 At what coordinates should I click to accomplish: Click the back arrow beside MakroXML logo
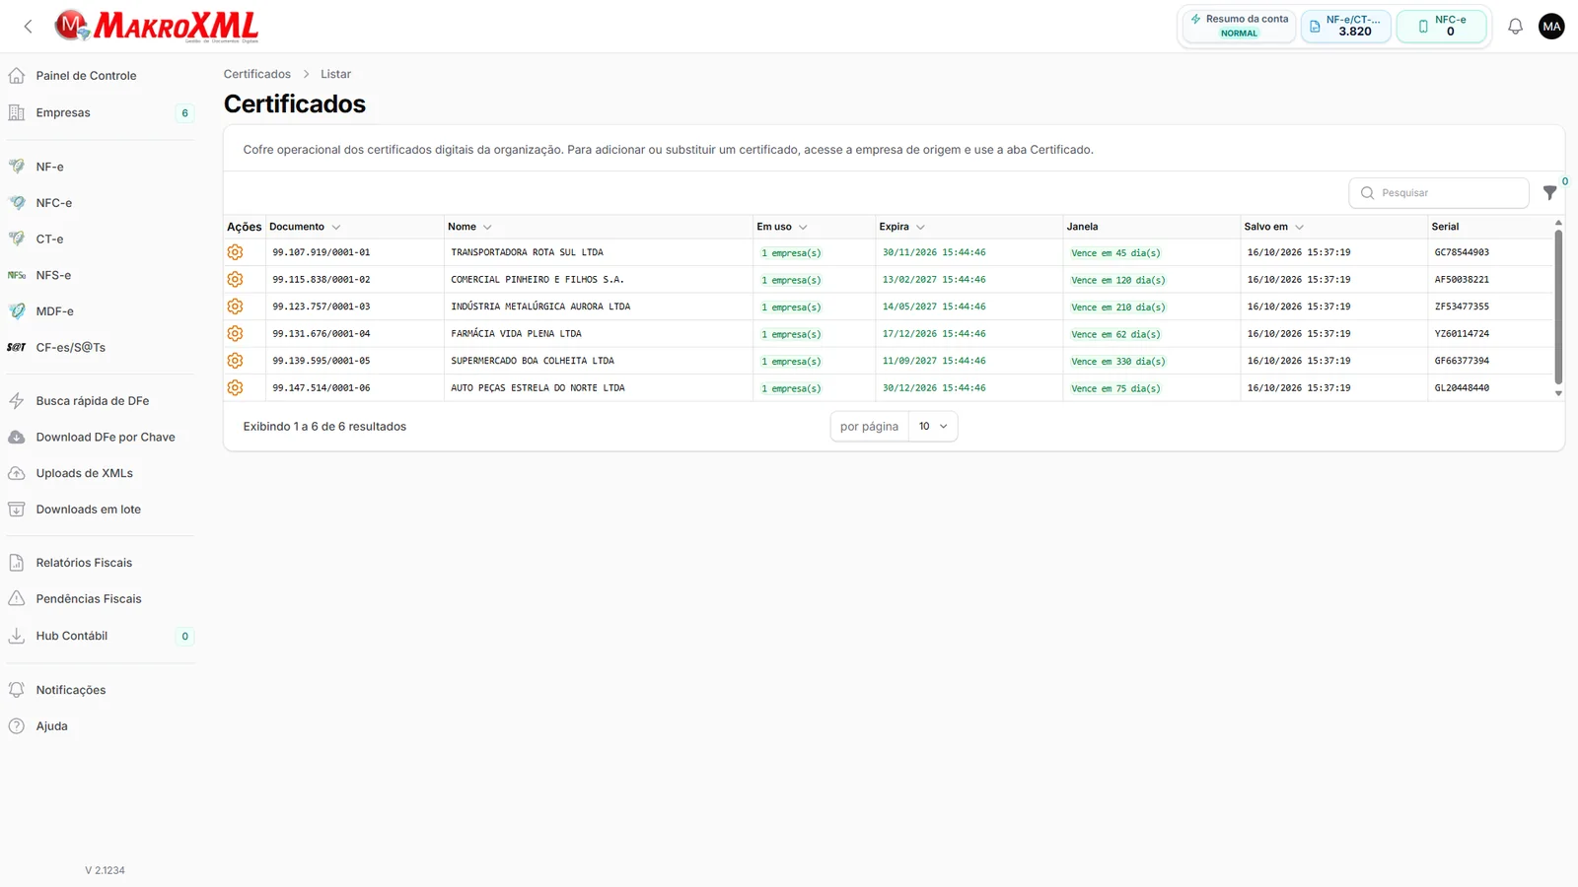(x=28, y=27)
